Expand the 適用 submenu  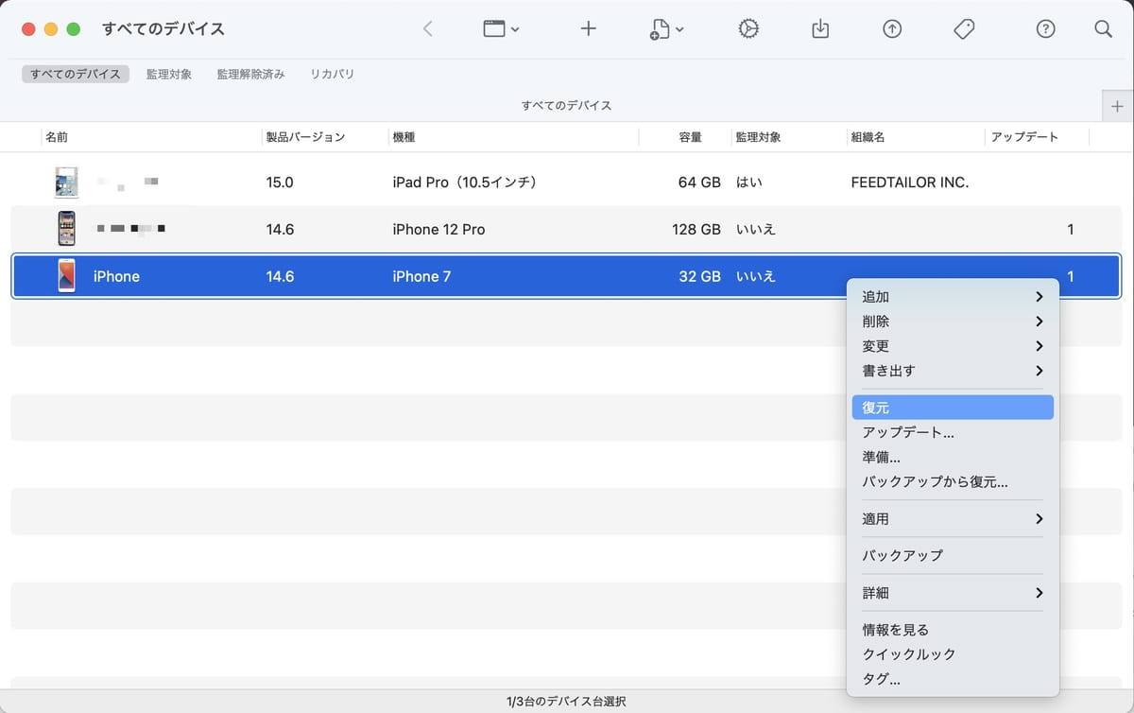coord(952,519)
